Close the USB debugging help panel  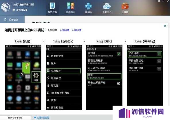165,26
